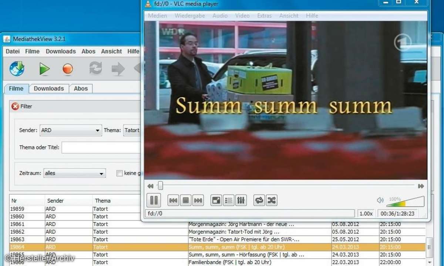
Task: Click the 1.00x playback speed indicator
Action: click(x=366, y=214)
